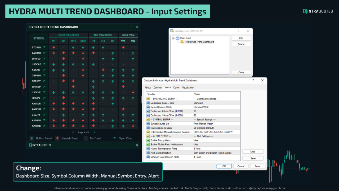Click Delete in the Indicators window
The height and width of the screenshot is (191, 339).
pos(241,44)
